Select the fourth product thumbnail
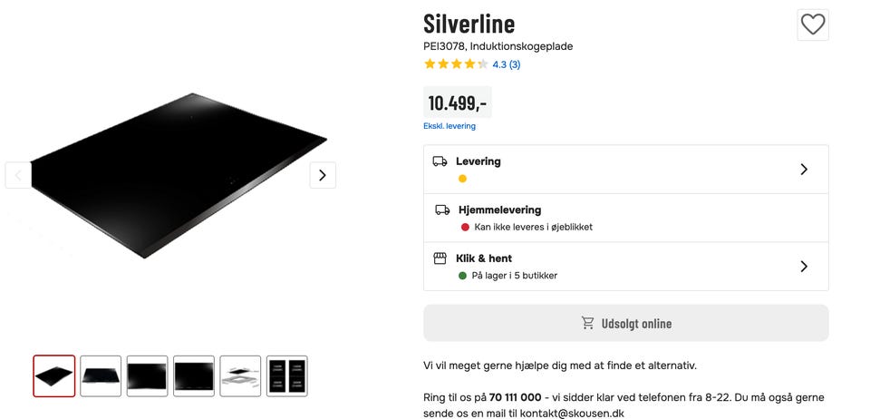870x419 pixels. tap(194, 375)
